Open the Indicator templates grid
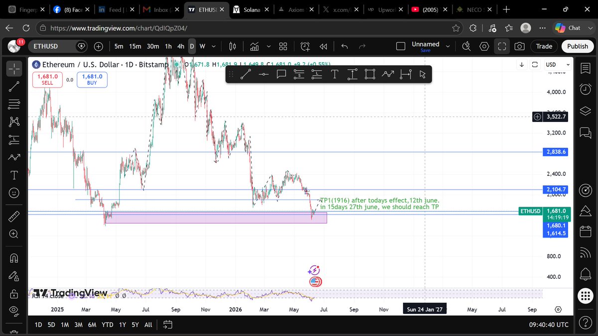The image size is (598, 336). [x=283, y=46]
